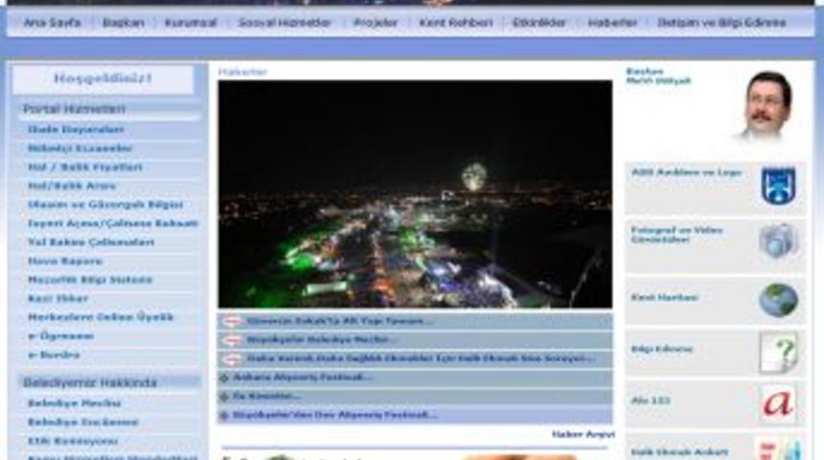Image resolution: width=824 pixels, height=460 pixels.
Task: Click the bullet icon beside Büyükşehir'den Dev Alışveriş
Action: [224, 415]
